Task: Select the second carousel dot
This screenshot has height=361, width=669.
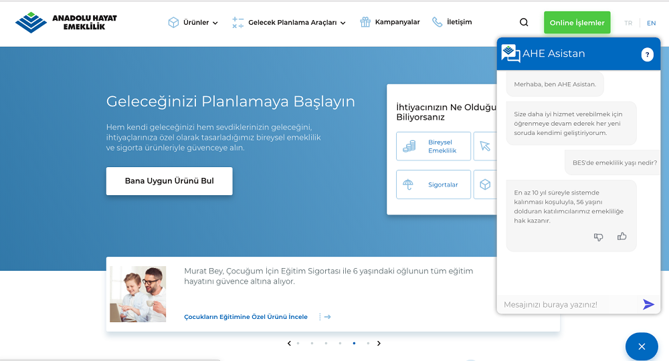Action: 312,343
